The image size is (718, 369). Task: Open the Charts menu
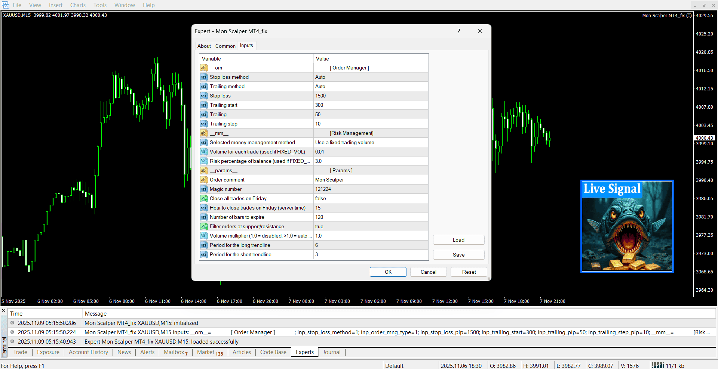tap(78, 5)
